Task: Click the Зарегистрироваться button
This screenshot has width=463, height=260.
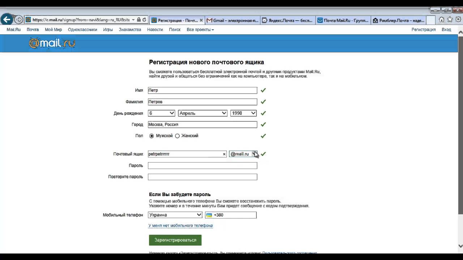Action: coord(175,240)
